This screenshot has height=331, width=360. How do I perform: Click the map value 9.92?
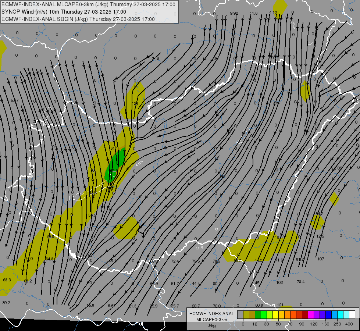[x=234, y=13]
